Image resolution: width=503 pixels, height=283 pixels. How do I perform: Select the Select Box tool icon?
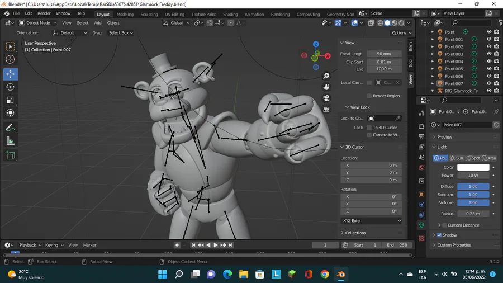click(10, 46)
